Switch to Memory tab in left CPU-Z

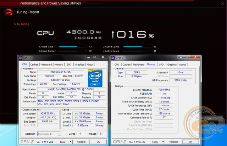coord(59,64)
